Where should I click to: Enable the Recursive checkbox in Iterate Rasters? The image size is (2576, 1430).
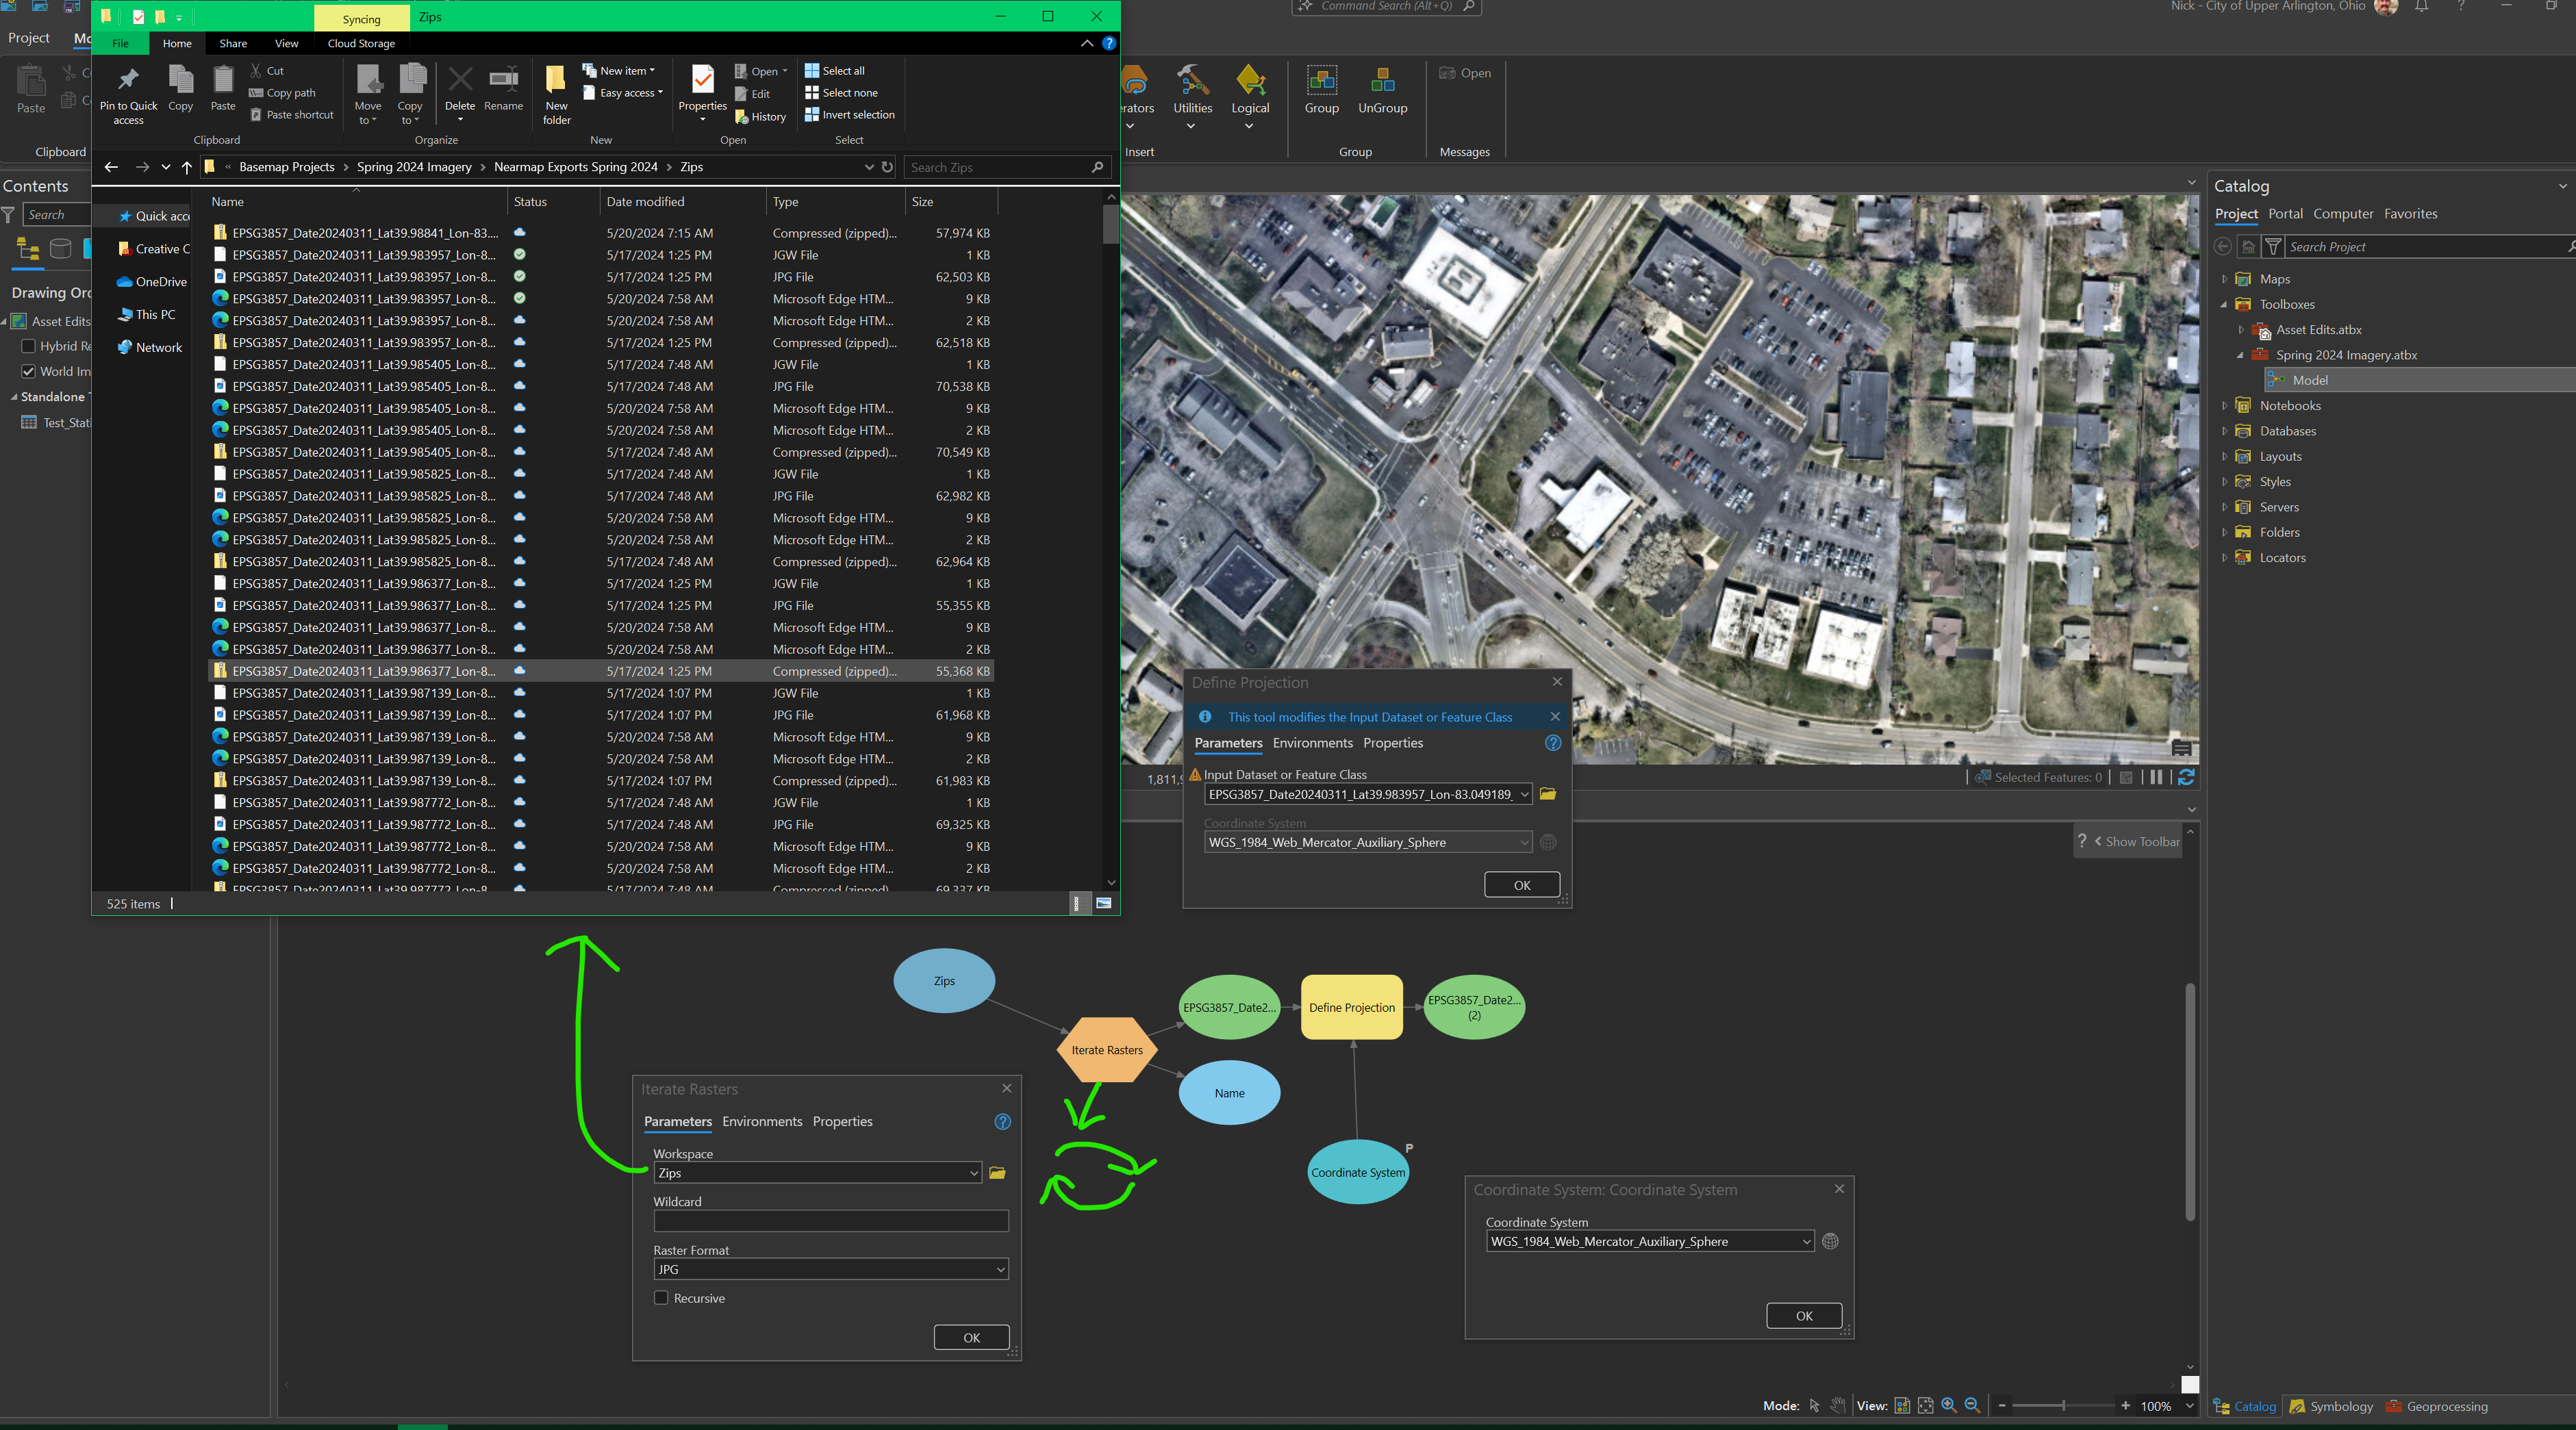[x=661, y=1297]
